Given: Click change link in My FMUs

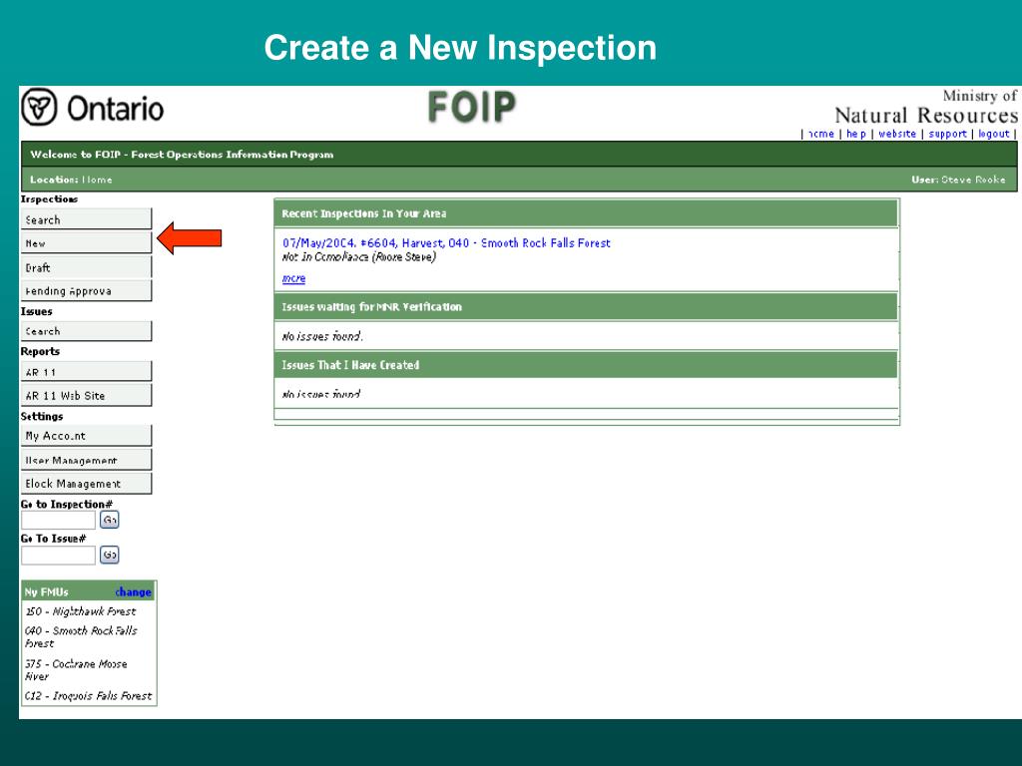Looking at the screenshot, I should pyautogui.click(x=133, y=592).
